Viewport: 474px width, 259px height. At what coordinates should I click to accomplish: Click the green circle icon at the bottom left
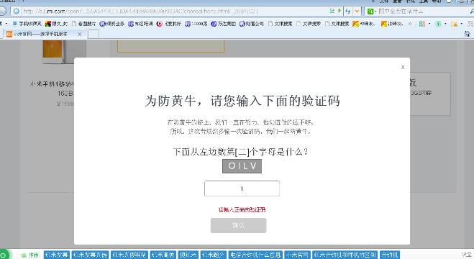pos(4,255)
